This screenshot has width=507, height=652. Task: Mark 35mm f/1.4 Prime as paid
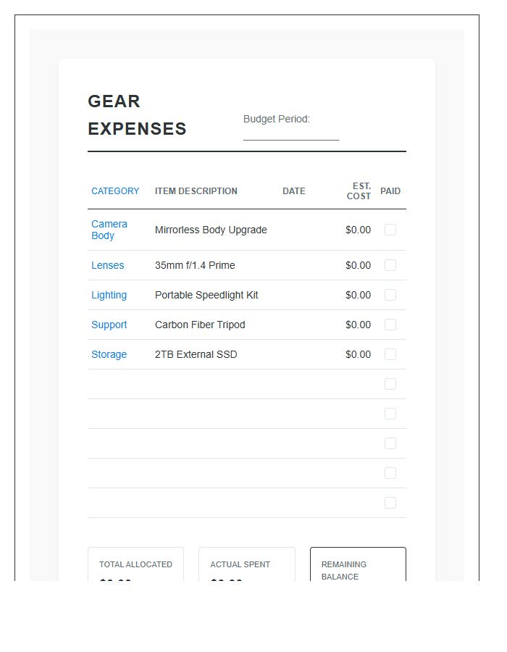pyautogui.click(x=390, y=265)
